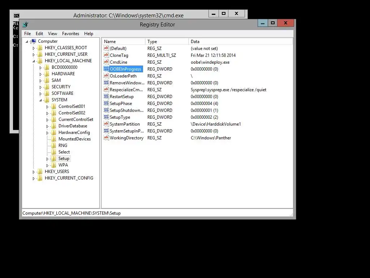Expand the WPA key arrow
The height and width of the screenshot is (278, 370).
pos(47,165)
